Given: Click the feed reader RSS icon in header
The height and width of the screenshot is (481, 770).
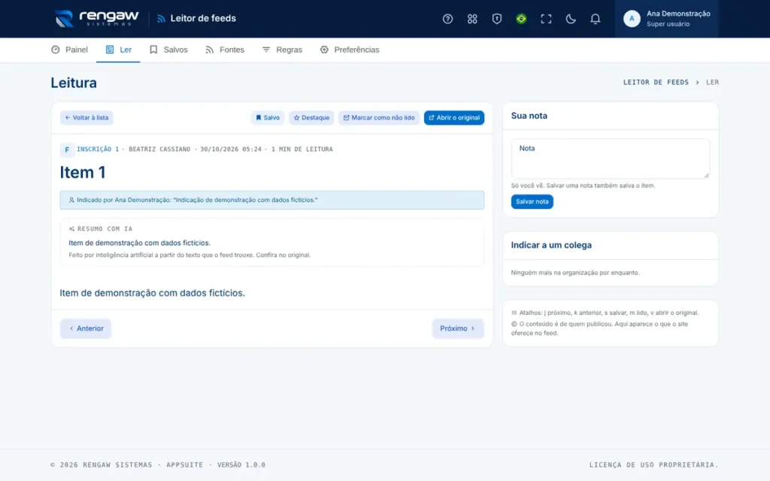Looking at the screenshot, I should (x=161, y=19).
